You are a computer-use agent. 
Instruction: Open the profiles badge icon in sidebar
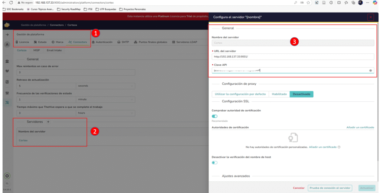click(7, 82)
